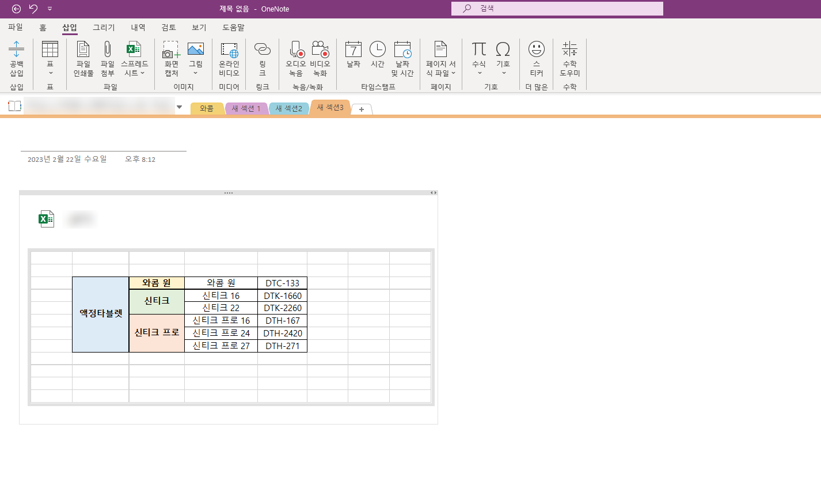Start 오디오 녹음 recording
The width and height of the screenshot is (821, 481).
[x=296, y=59]
